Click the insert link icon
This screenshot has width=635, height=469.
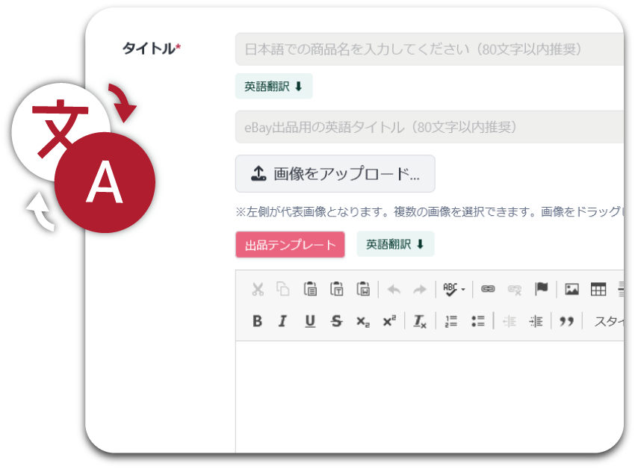[488, 289]
